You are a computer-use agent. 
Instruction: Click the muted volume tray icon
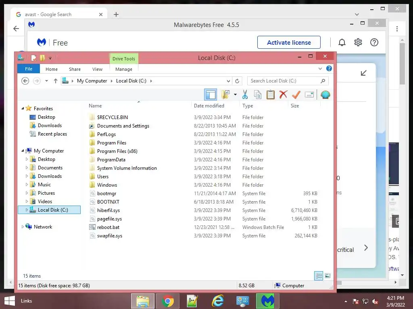(375, 301)
